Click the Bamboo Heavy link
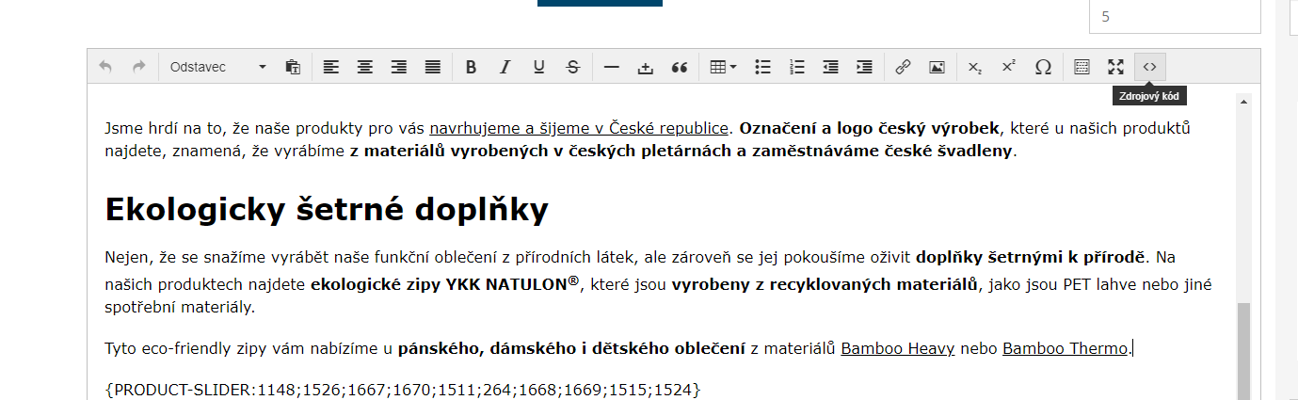 click(897, 349)
